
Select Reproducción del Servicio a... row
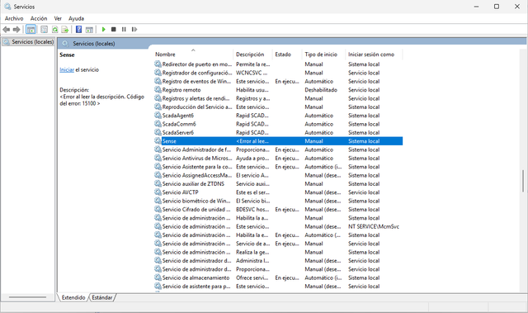click(279, 107)
